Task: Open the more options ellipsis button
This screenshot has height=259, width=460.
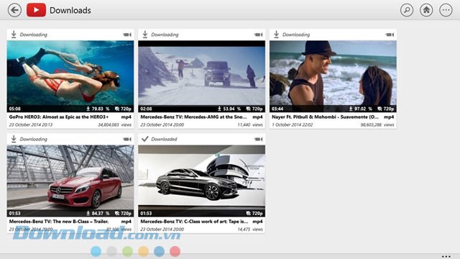Action: (446, 10)
